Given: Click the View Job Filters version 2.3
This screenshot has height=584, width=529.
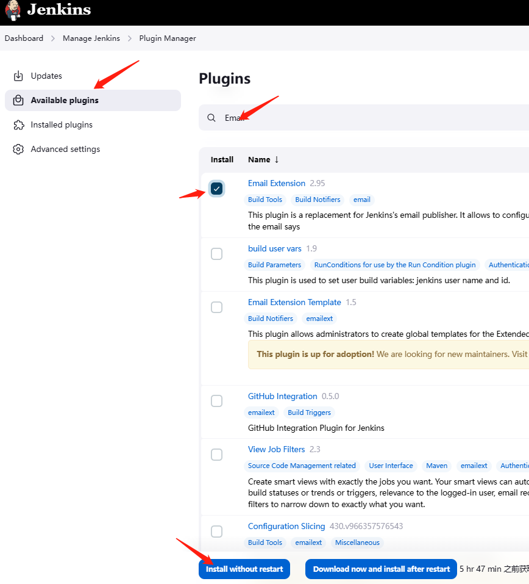Looking at the screenshot, I should click(x=314, y=450).
